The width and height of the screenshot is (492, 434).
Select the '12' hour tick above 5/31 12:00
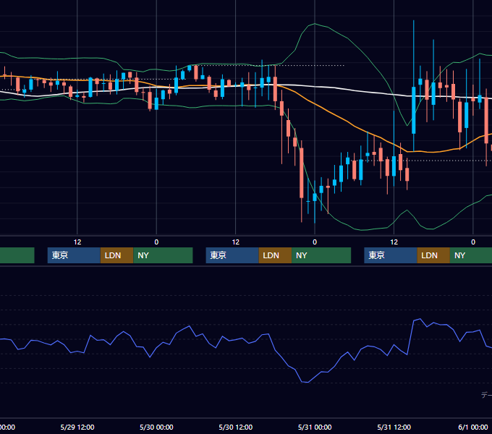pos(394,242)
